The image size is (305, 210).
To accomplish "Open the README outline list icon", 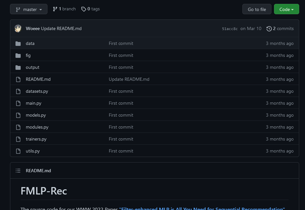I will pos(18,171).
